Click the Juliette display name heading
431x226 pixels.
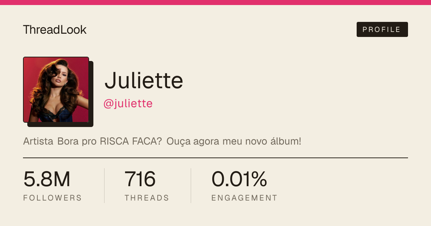pos(144,80)
